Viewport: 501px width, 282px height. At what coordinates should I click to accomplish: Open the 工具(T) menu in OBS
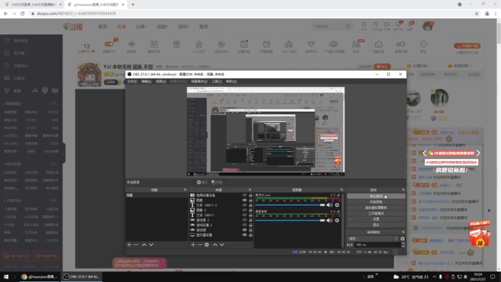[216, 81]
